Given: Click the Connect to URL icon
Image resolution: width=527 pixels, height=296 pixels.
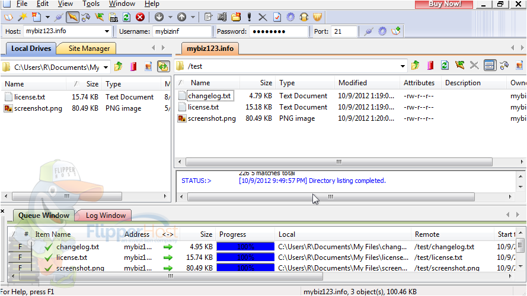Looking at the screenshot, I should tap(114, 17).
